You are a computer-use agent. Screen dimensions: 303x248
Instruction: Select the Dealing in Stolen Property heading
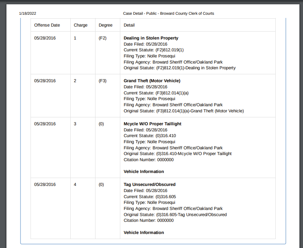click(x=151, y=38)
